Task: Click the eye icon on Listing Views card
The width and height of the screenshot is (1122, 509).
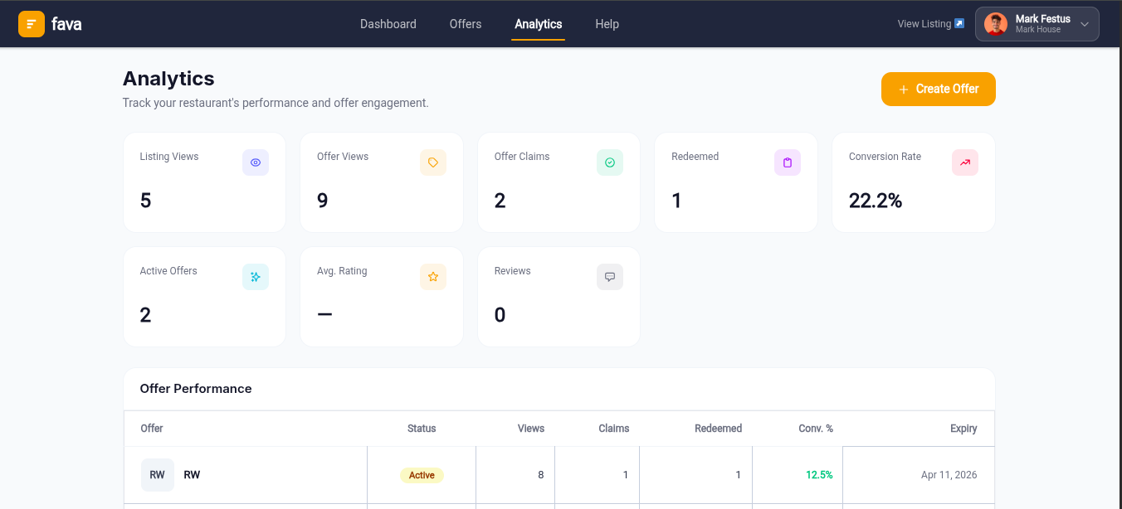Action: click(256, 162)
